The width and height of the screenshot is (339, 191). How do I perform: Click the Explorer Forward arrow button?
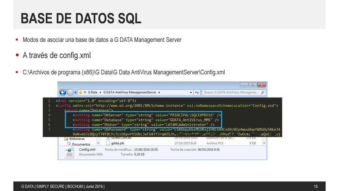click(x=70, y=93)
